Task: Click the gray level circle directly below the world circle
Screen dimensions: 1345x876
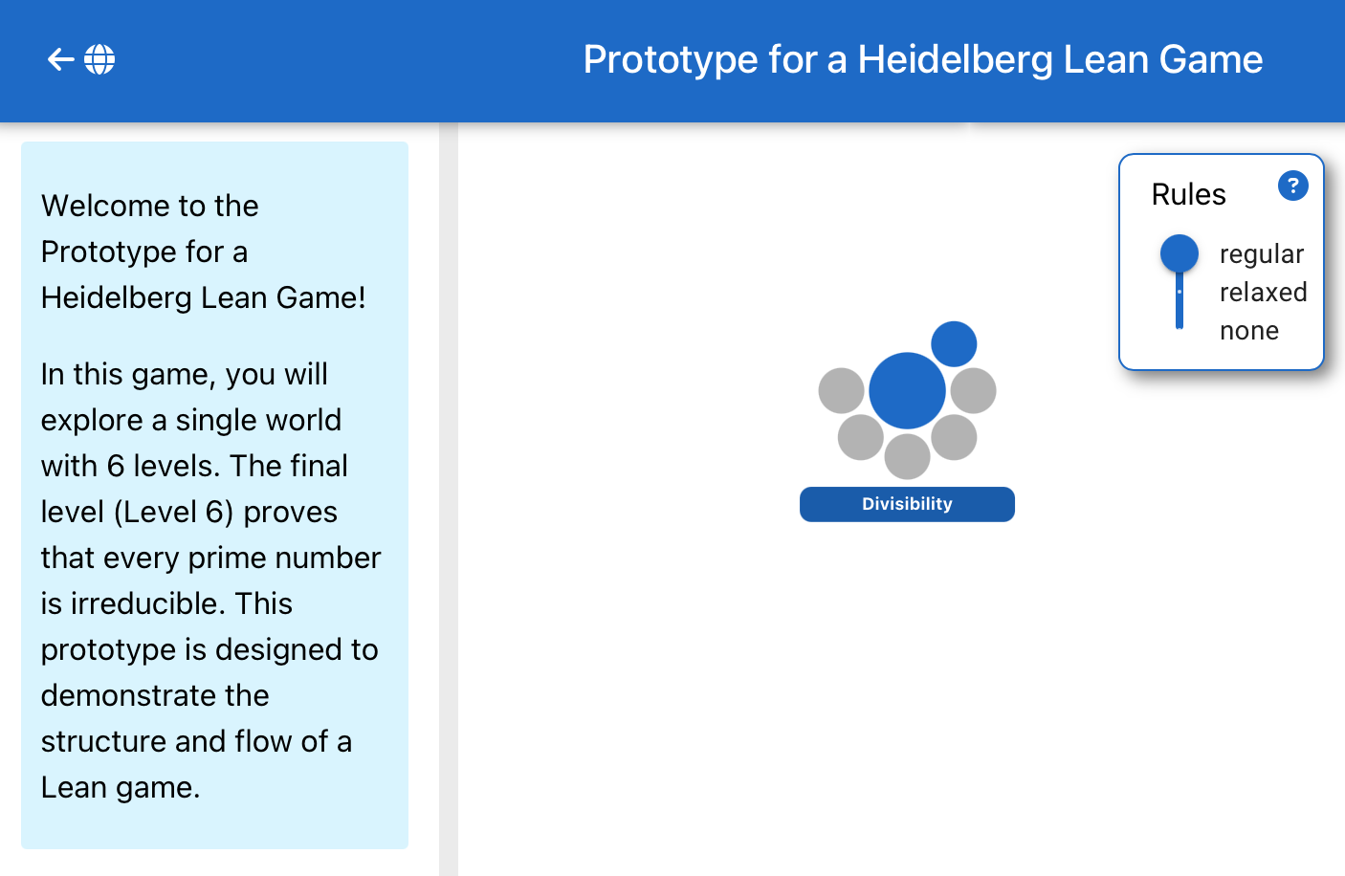Action: click(x=907, y=456)
